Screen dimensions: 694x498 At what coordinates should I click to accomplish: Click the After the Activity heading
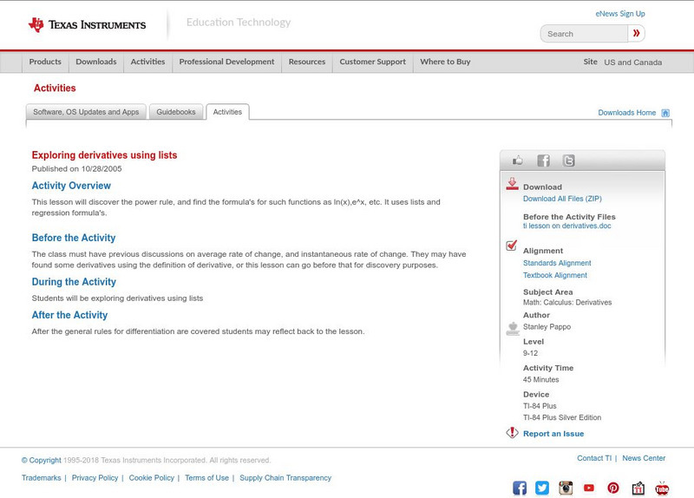69,315
